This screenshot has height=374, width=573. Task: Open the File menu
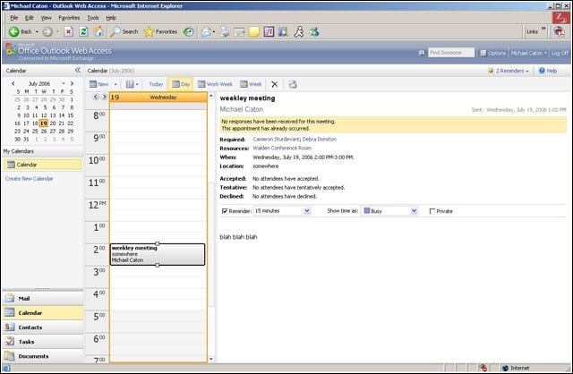14,18
